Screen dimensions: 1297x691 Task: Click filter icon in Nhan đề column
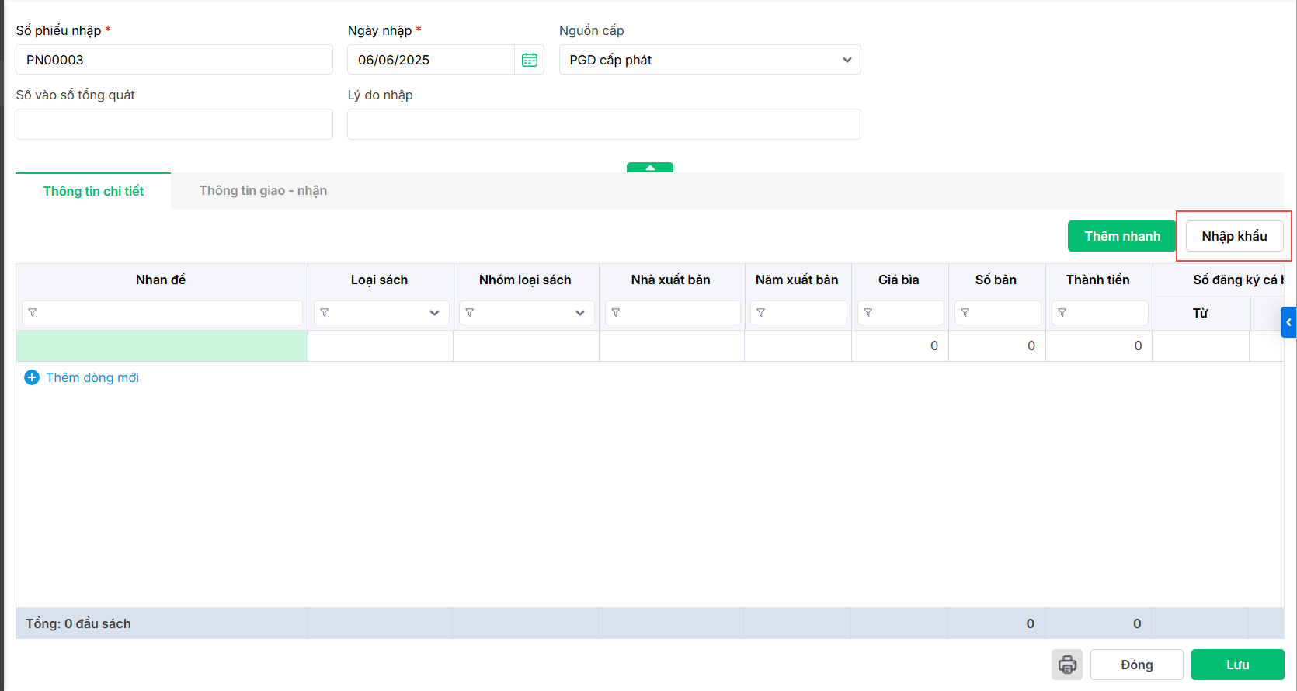tap(33, 313)
